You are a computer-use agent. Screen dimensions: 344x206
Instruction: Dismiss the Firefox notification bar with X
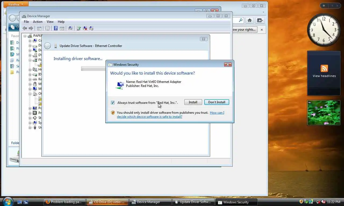[262, 30]
